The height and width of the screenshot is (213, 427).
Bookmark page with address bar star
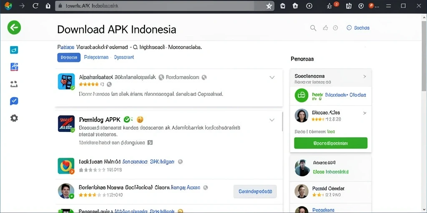pyautogui.click(x=269, y=6)
